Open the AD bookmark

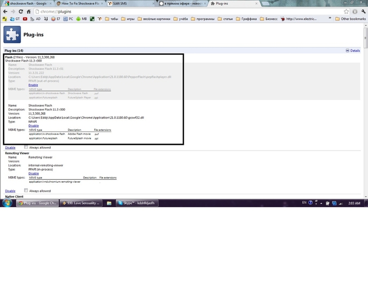(35, 19)
